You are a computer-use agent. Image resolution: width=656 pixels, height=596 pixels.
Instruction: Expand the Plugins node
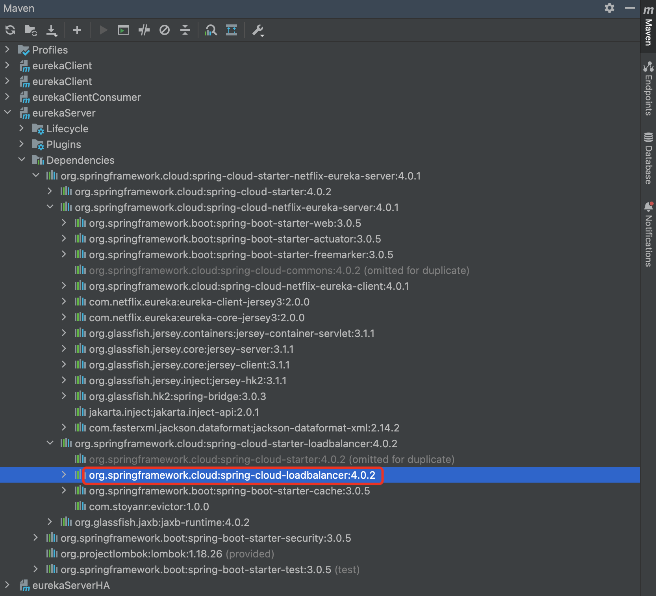(x=22, y=144)
